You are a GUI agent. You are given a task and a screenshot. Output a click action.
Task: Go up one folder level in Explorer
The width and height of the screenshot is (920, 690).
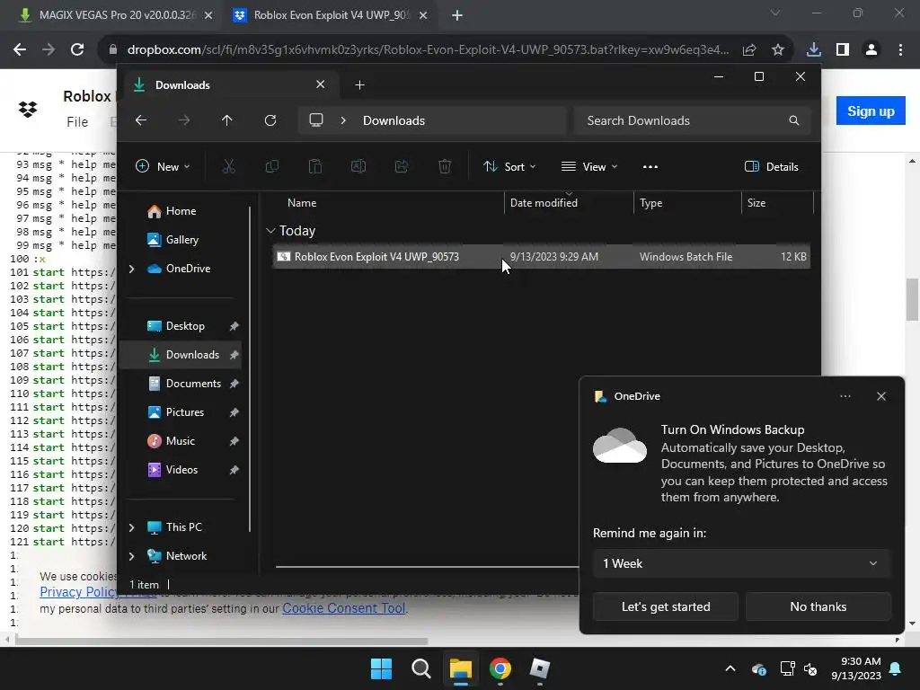227,120
